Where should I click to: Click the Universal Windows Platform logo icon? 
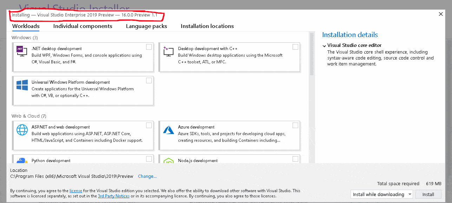pyautogui.click(x=22, y=85)
